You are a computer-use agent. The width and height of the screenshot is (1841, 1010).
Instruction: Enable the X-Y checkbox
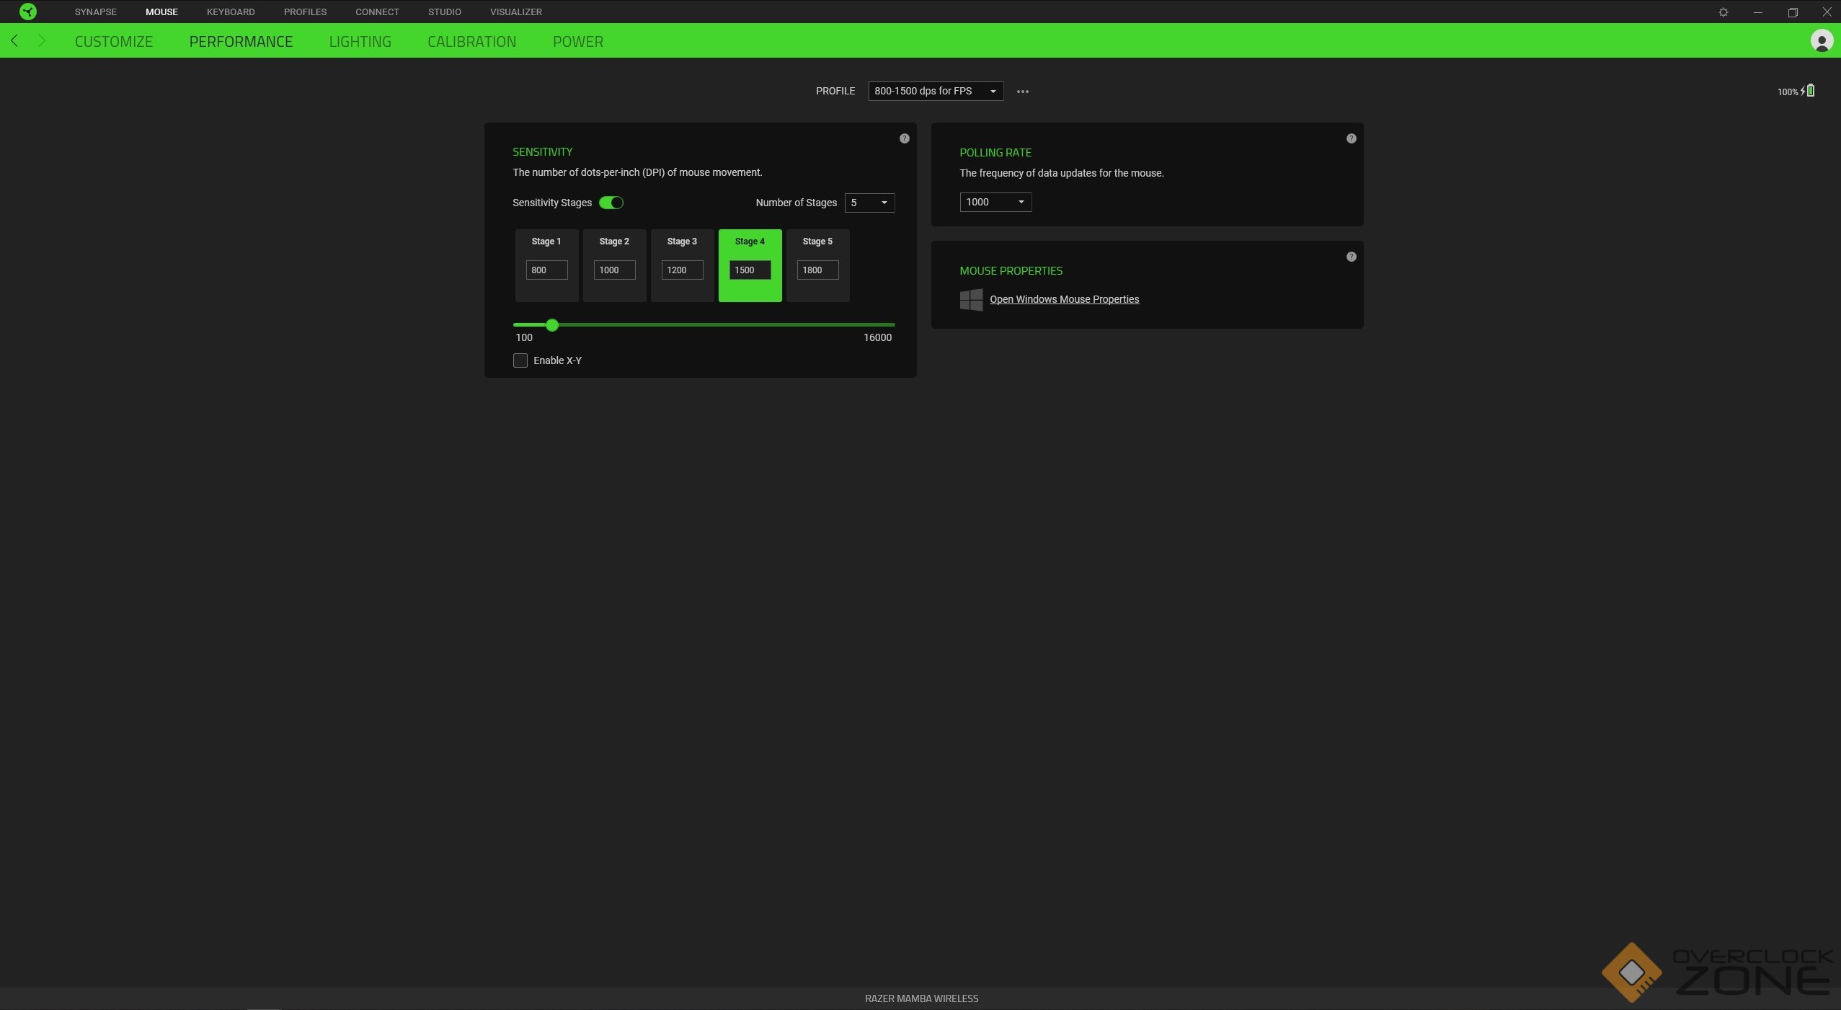tap(520, 360)
